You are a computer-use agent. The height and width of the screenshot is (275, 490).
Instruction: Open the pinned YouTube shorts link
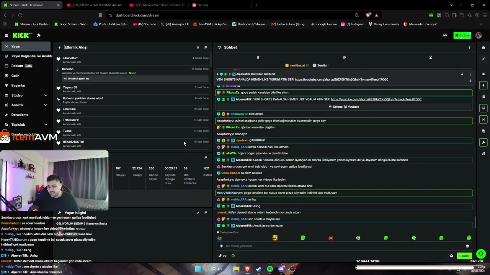tap(341, 79)
